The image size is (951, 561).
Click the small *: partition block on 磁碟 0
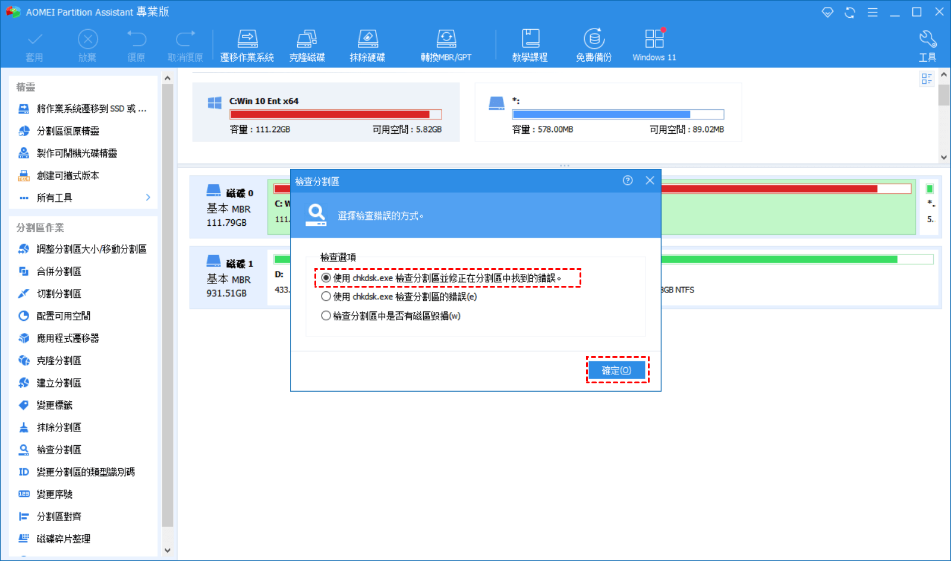coord(930,207)
